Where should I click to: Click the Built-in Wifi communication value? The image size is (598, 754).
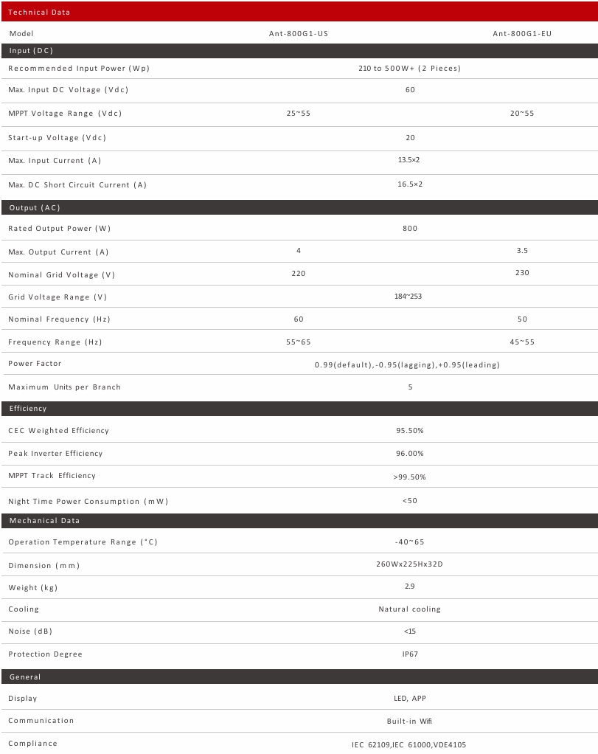pyautogui.click(x=409, y=721)
